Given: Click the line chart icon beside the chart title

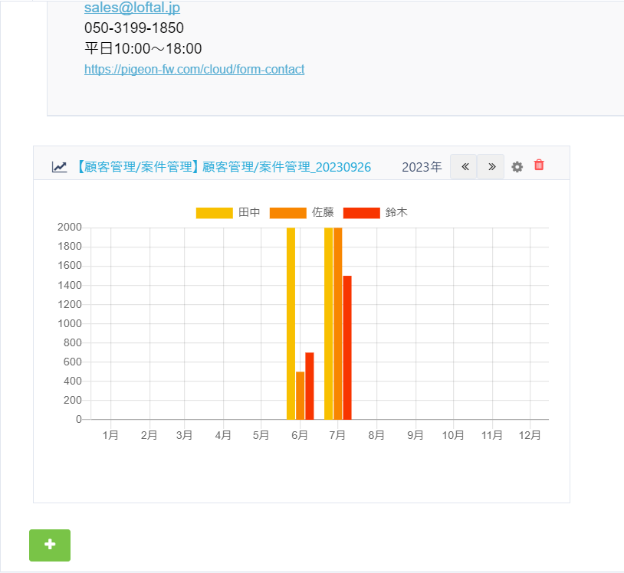Looking at the screenshot, I should coord(59,167).
